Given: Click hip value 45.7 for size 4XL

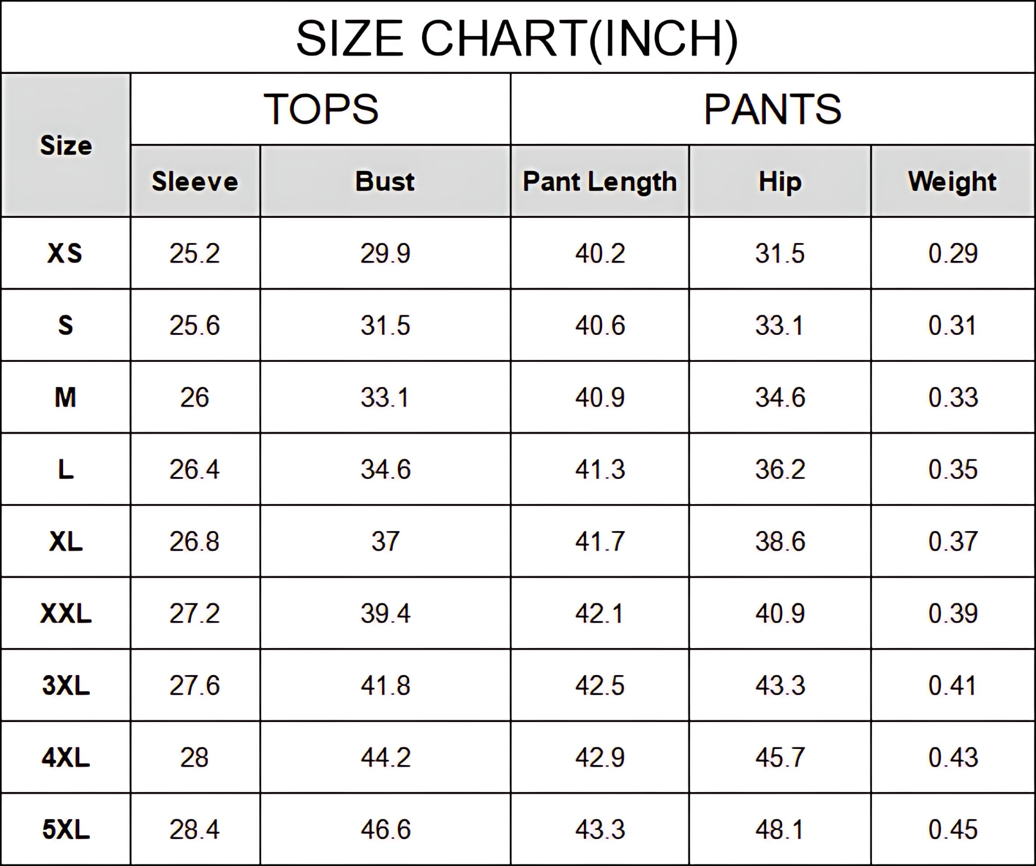Looking at the screenshot, I should coord(780,758).
